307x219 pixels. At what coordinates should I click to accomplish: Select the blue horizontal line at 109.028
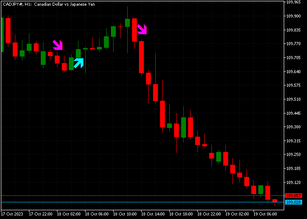[x=143, y=202]
